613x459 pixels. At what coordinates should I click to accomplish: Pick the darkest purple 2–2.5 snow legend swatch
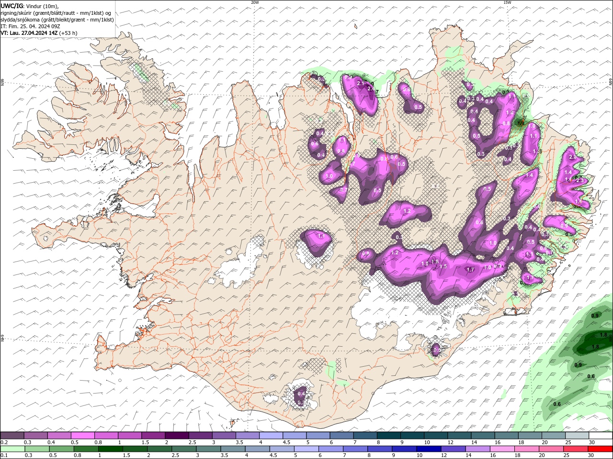pos(177,436)
